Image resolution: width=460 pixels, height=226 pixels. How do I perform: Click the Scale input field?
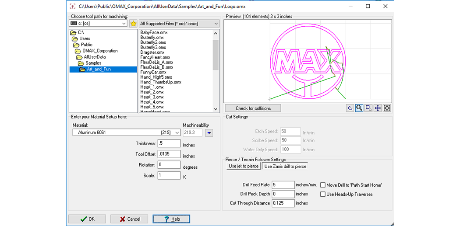click(169, 175)
